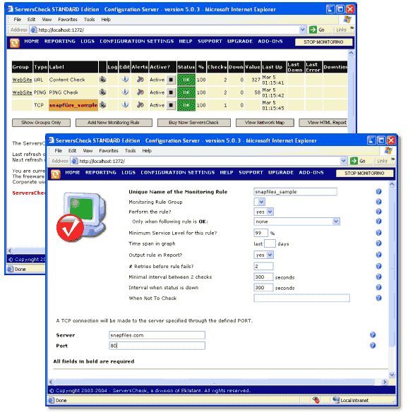Open the WebSite group link in the Content Check row
The image size is (408, 412).
22,80
